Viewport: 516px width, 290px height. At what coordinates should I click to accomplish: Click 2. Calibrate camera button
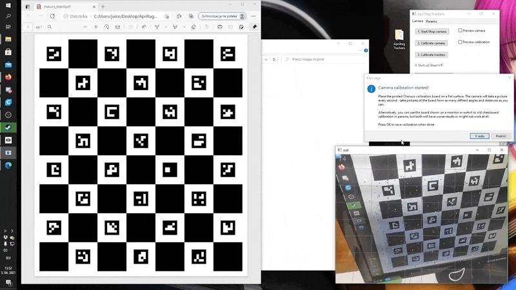click(x=431, y=43)
